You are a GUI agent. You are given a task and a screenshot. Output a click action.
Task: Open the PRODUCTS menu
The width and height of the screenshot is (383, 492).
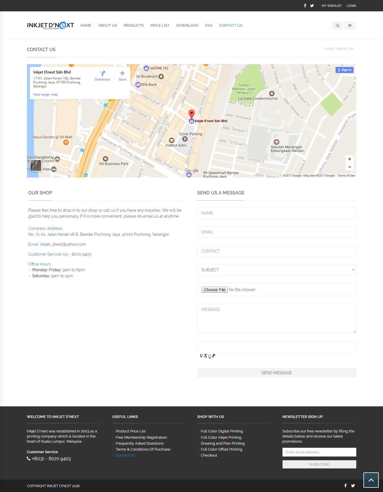click(x=133, y=26)
